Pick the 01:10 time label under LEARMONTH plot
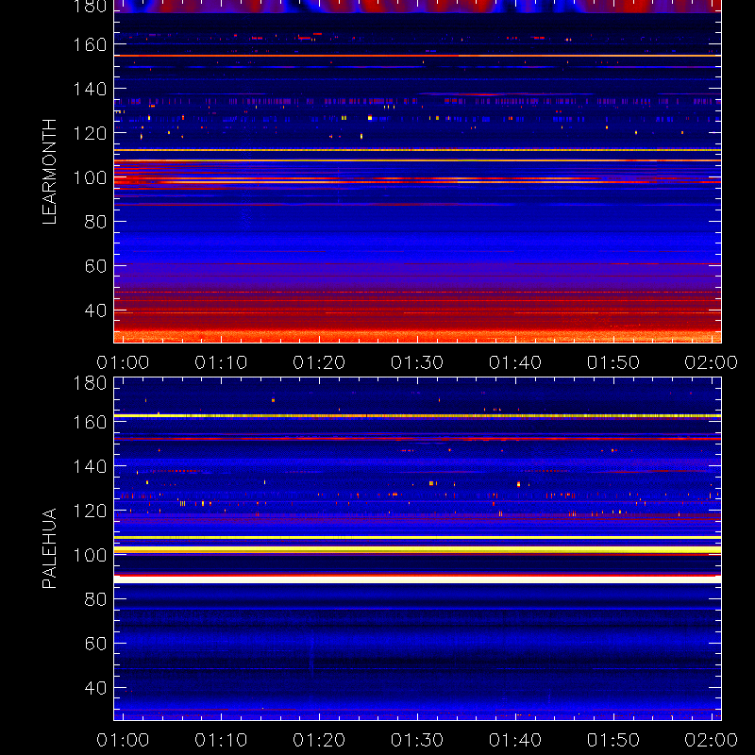The image size is (755, 755). 221,362
